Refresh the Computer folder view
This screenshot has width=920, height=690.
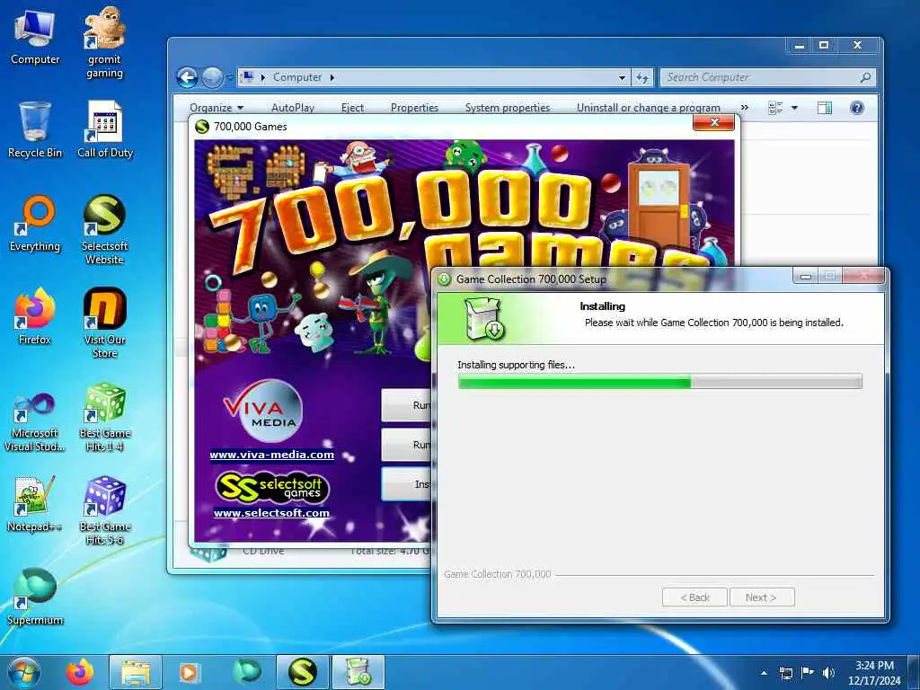[x=642, y=77]
